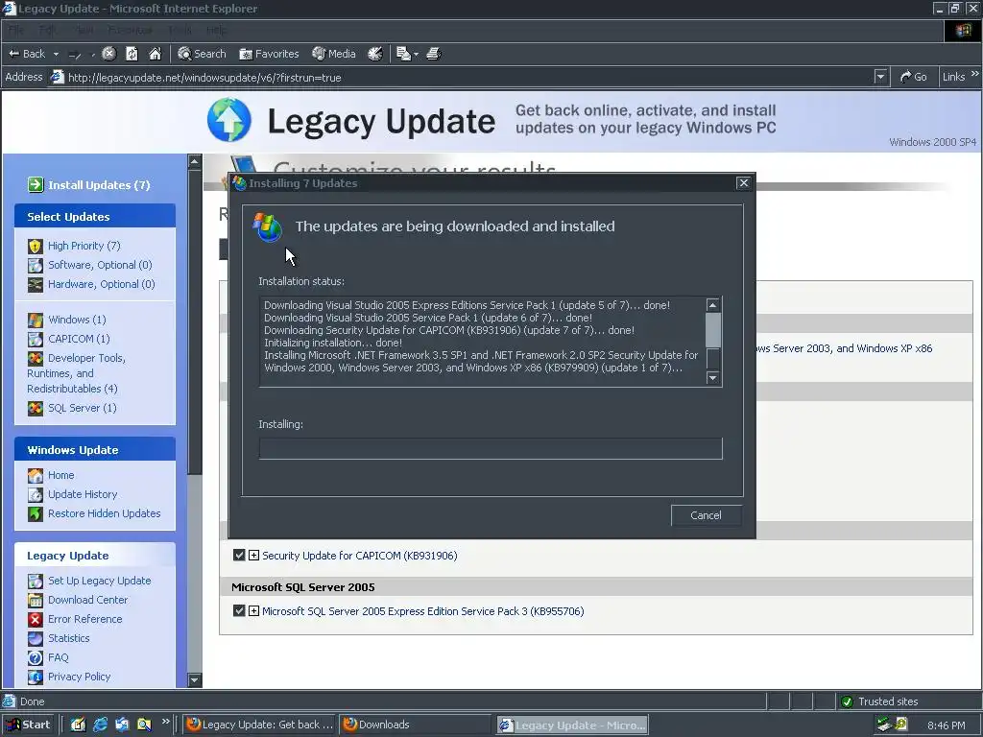
Task: Click the red Error Reference icon
Action: pyautogui.click(x=36, y=619)
